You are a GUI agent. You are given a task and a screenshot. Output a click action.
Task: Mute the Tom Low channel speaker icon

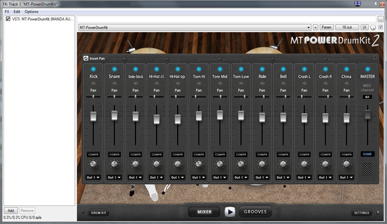coord(241,83)
